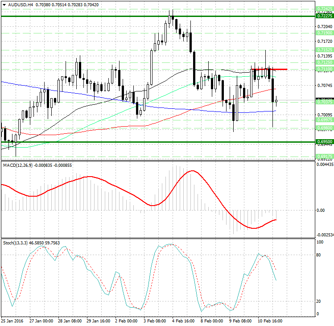Select the MACD(12,26,9) indicator label
The image size is (334, 326).
[x=15, y=165]
